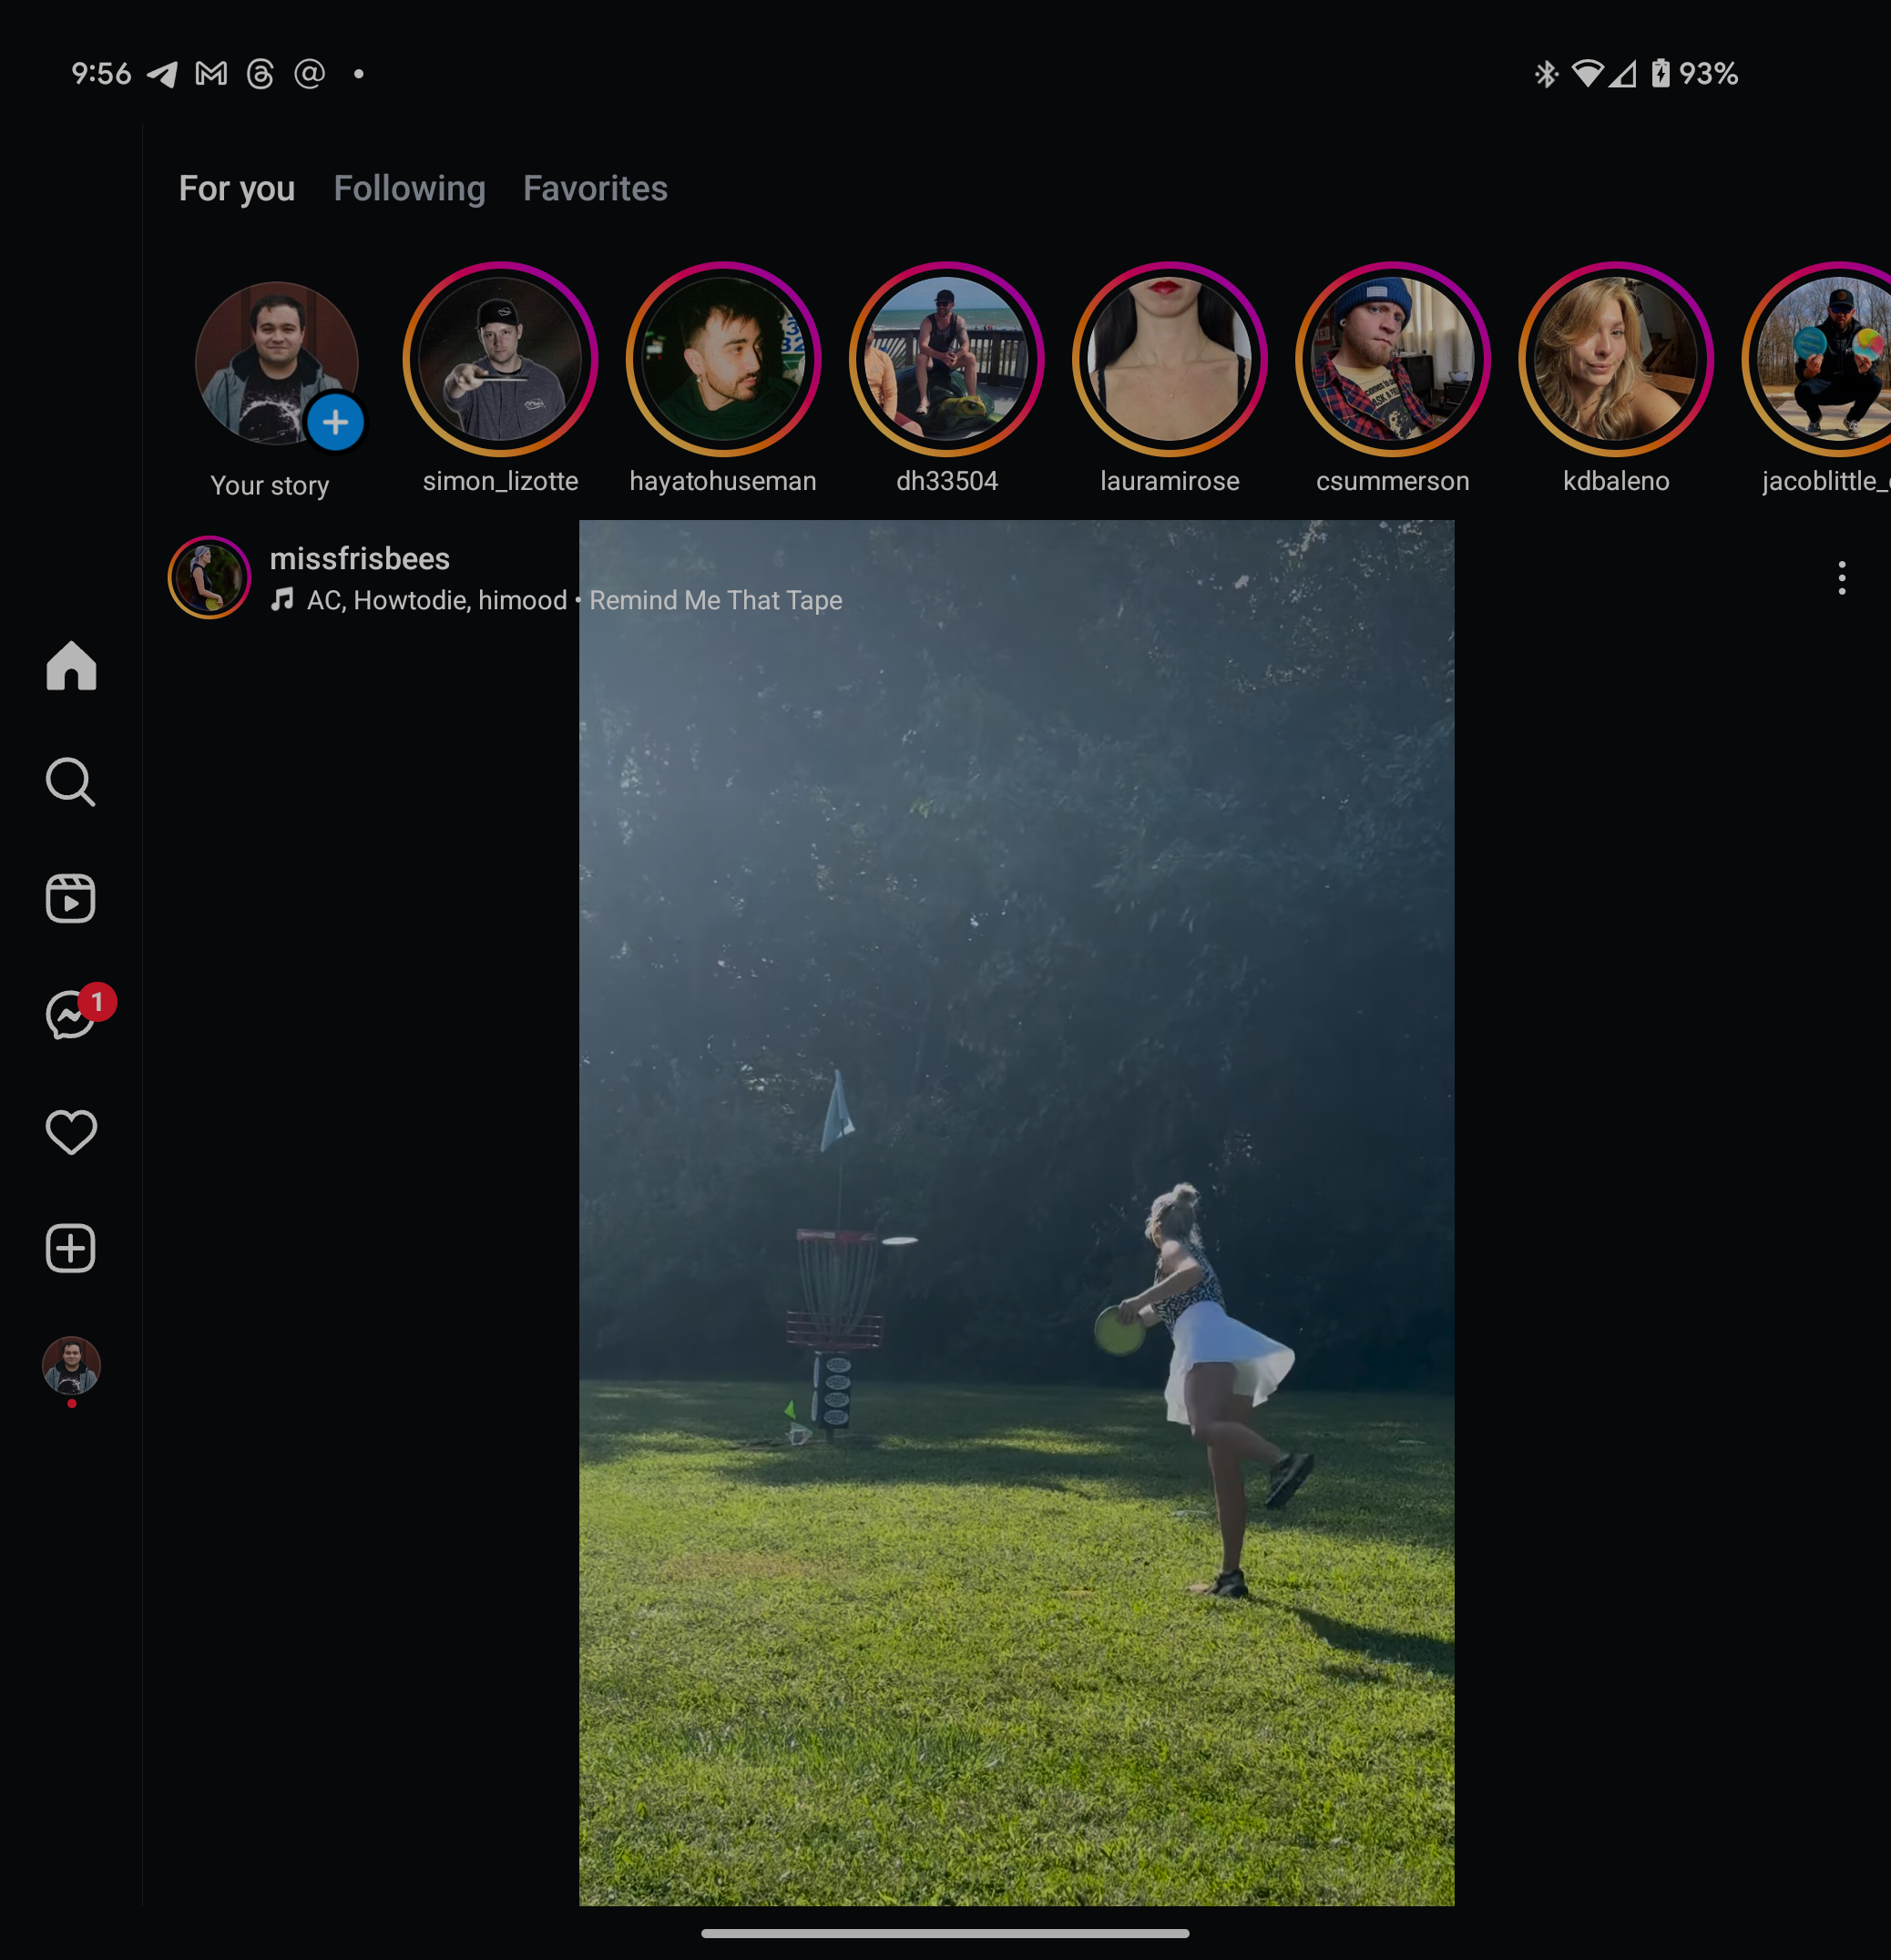Viewport: 1891px width, 1960px height.
Task: Open the Reels icon in the sidebar
Action: 71,899
